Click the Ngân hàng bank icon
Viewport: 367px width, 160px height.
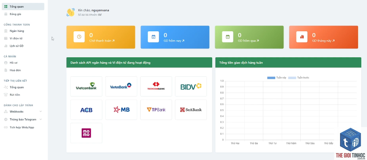(x=6, y=31)
